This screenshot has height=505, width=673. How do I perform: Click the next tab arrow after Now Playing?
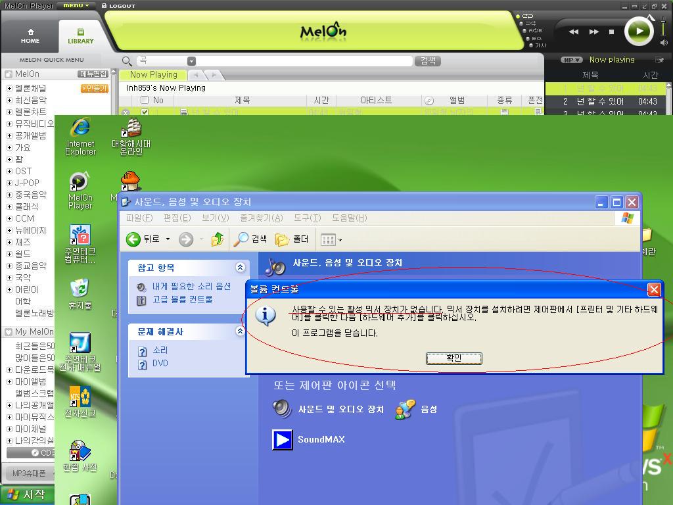point(214,75)
